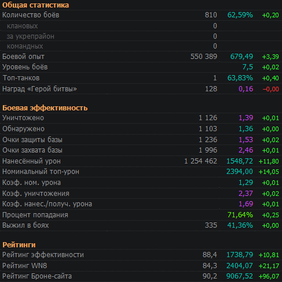Viewport: 282px width, 282px height.
Task: Select the "клановых" sub-row
Action: pyautogui.click(x=141, y=26)
